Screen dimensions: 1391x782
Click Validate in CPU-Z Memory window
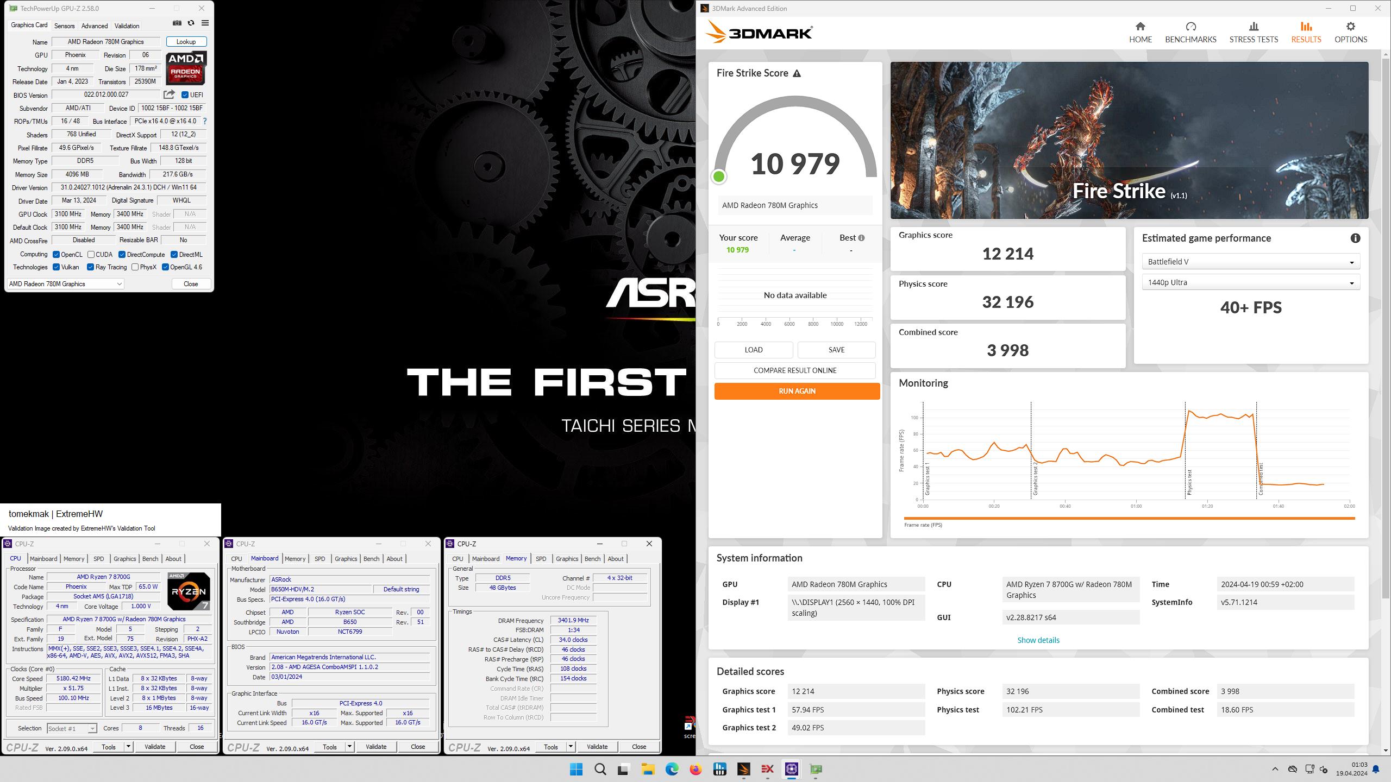(x=597, y=747)
